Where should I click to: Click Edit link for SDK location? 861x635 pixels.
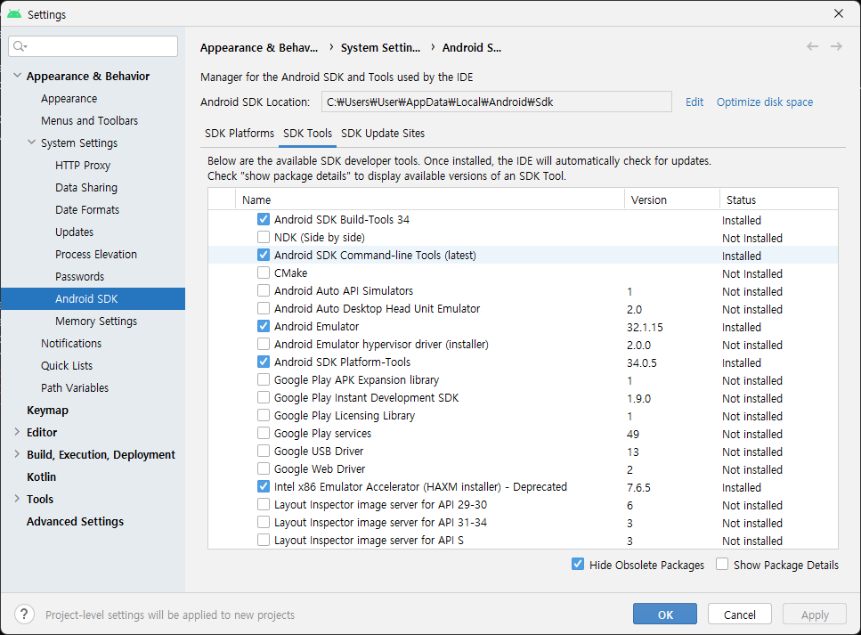tap(694, 102)
